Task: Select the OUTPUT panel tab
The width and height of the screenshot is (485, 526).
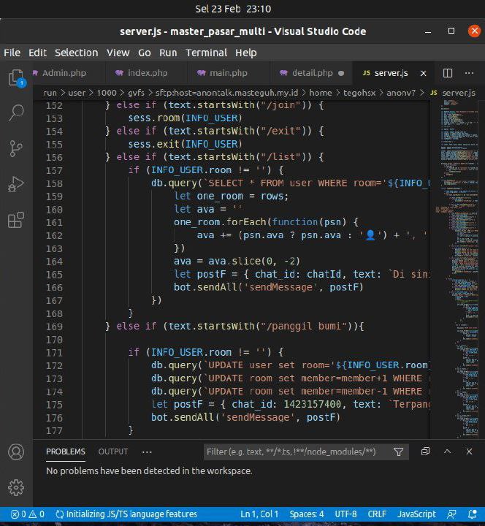Action: [113, 452]
